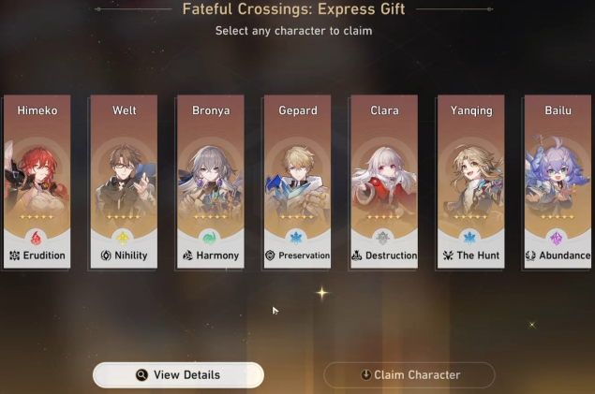Click the Nihility path icon

(106, 255)
